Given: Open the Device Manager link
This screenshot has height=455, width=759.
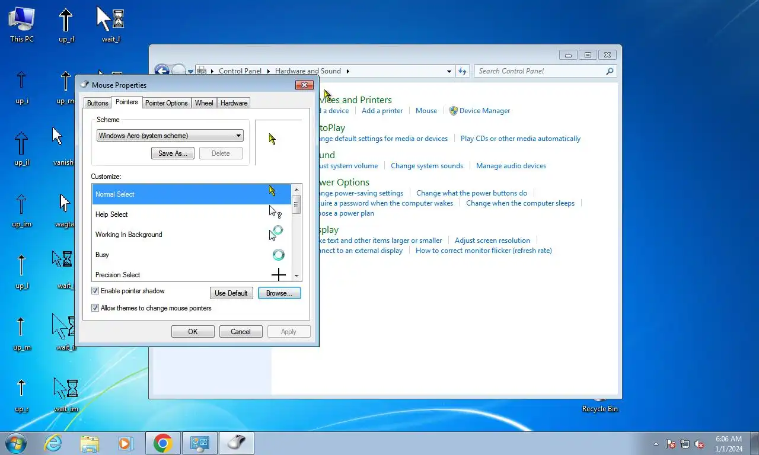Looking at the screenshot, I should (484, 111).
